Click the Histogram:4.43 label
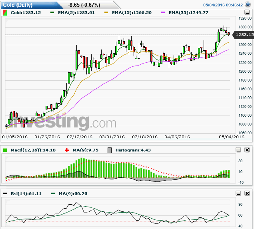The image size is (254, 229). point(133,150)
